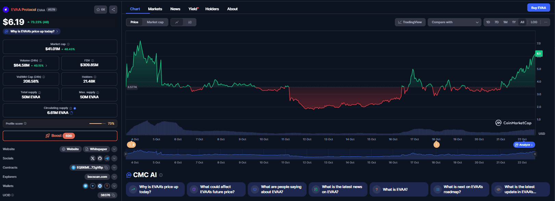This screenshot has height=201, width=555.
Task: Expand more Socials links chevron
Action: [x=114, y=158]
